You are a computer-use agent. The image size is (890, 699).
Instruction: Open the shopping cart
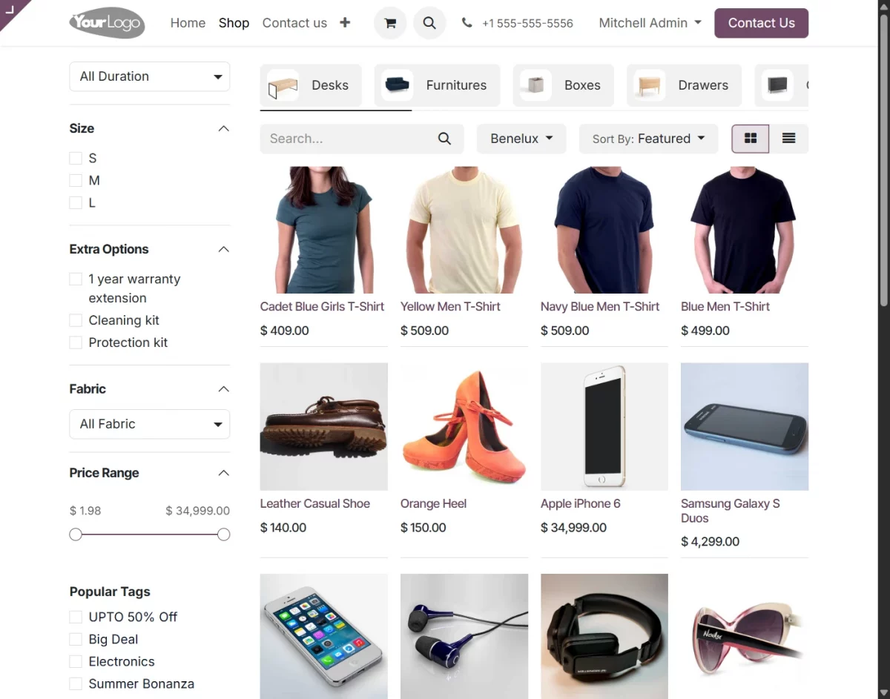coord(390,23)
